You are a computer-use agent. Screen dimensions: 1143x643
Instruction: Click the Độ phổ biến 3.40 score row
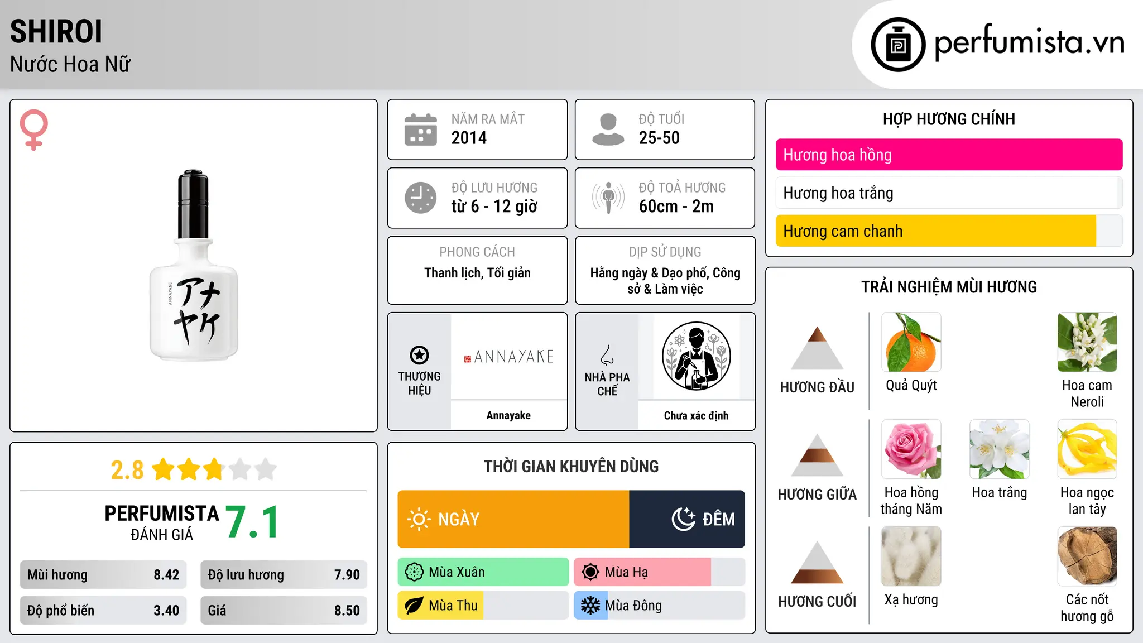coord(103,611)
